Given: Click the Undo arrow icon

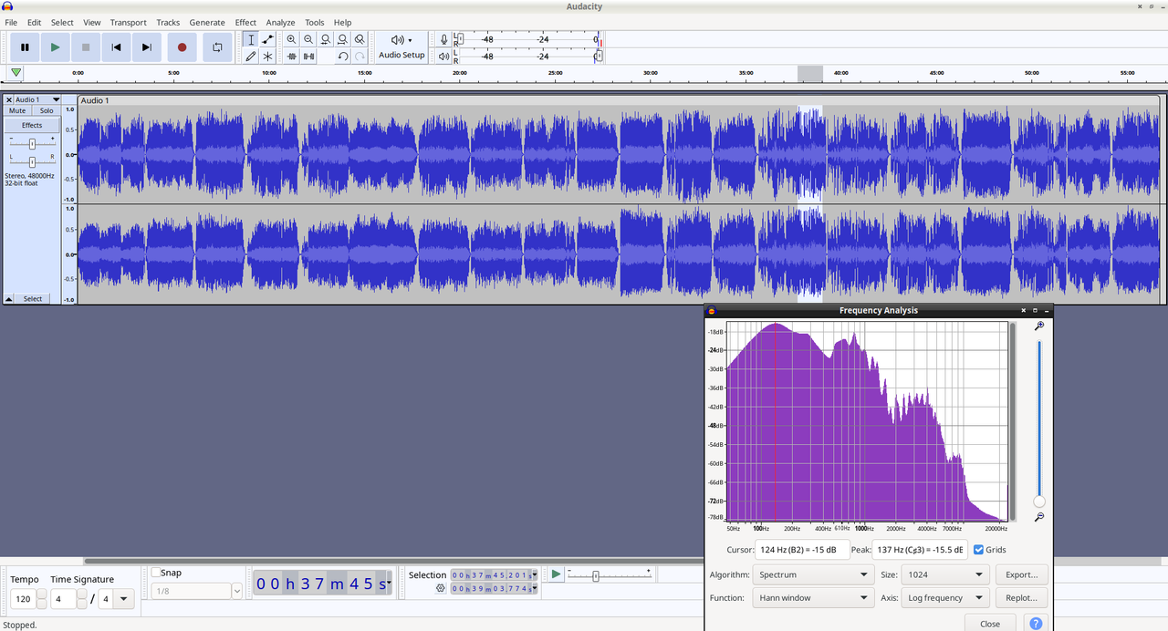Looking at the screenshot, I should (x=342, y=56).
